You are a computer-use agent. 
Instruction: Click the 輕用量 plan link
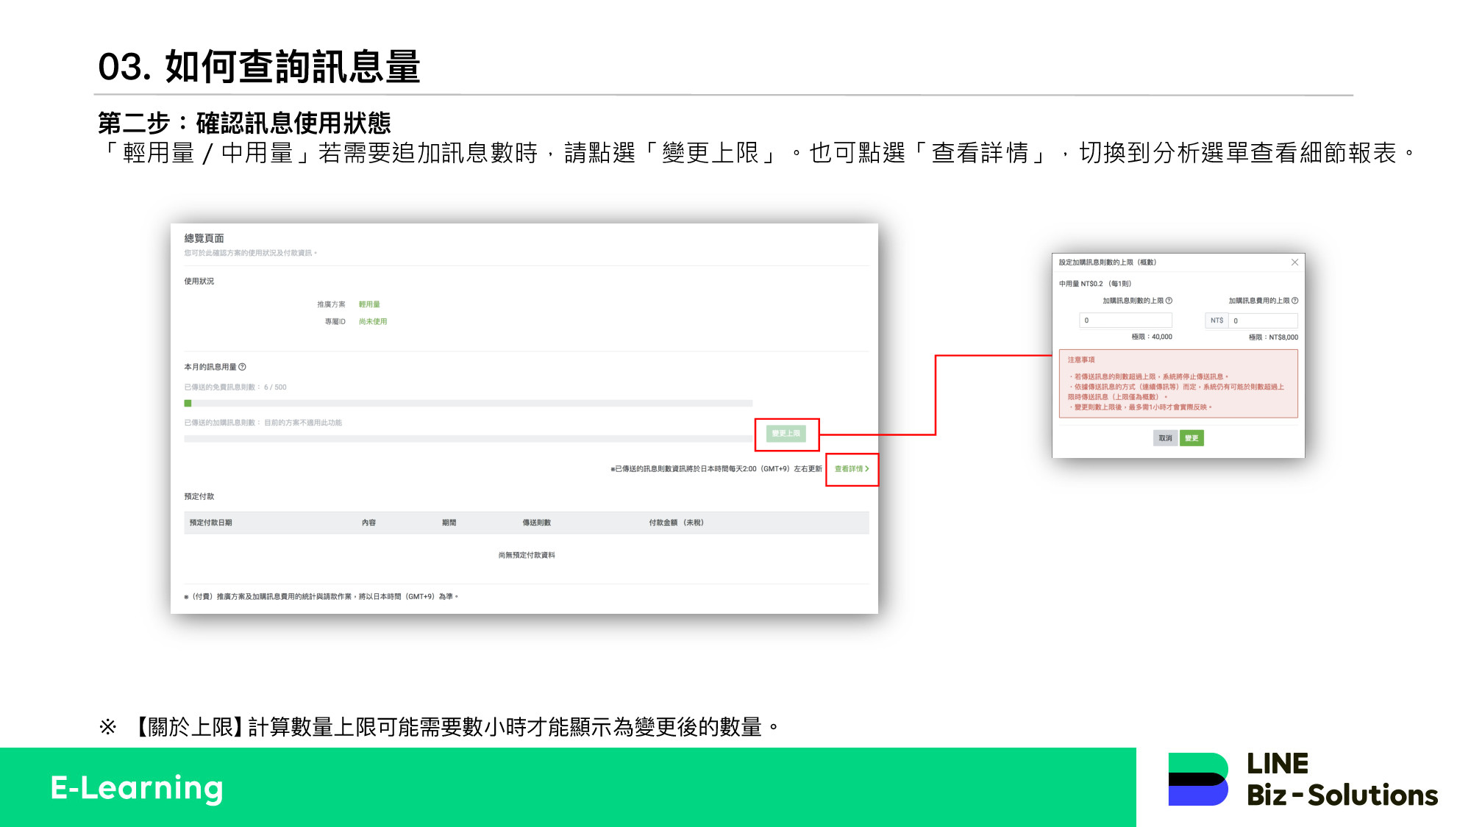[369, 304]
